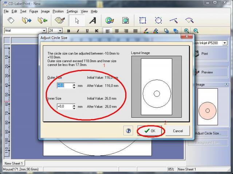Switch to the New Sheet 1 tab
The image size is (233, 174).
click(x=14, y=163)
